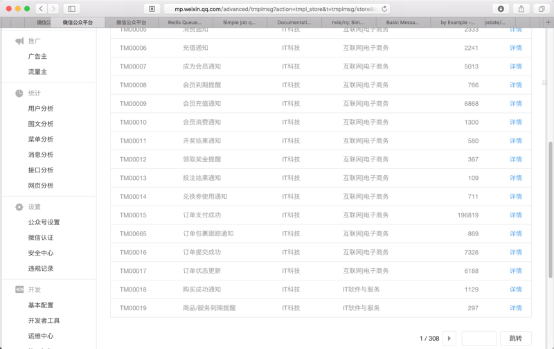Screen dimensions: 554x349
Task: Switch to the Documentati... tab
Action: [294, 22]
